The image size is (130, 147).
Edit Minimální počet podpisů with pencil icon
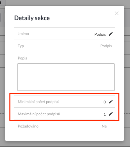click(x=111, y=102)
